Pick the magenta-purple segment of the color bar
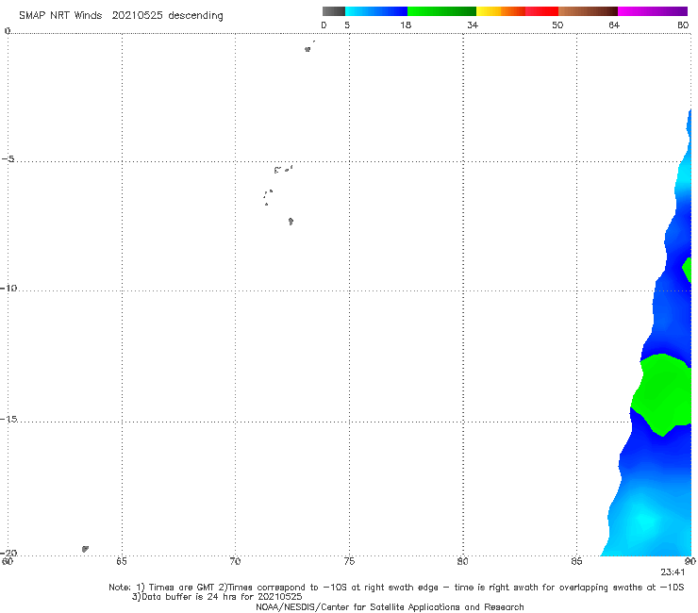 (x=653, y=11)
